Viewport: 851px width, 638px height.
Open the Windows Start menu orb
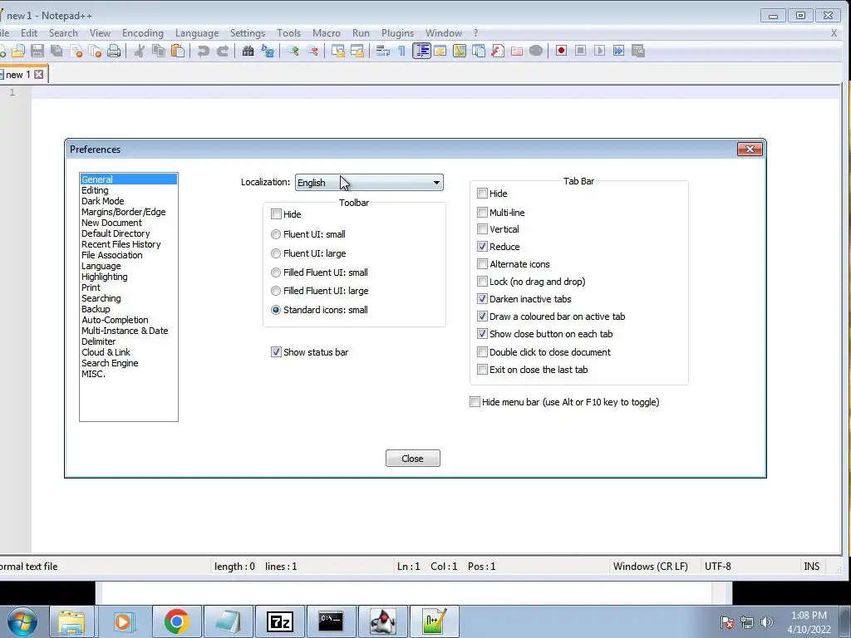click(22, 621)
